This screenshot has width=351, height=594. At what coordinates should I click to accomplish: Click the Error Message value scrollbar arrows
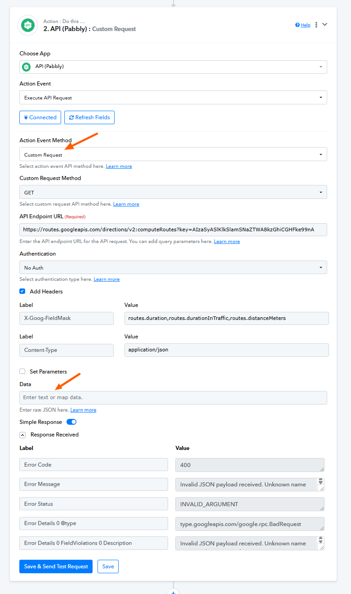click(321, 481)
